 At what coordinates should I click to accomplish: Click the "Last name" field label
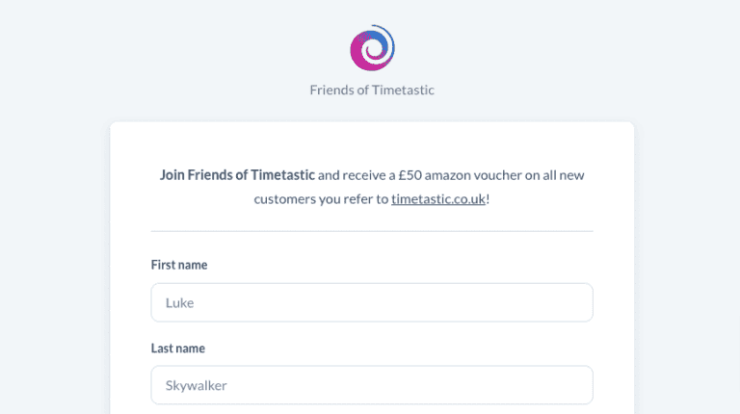(x=178, y=348)
